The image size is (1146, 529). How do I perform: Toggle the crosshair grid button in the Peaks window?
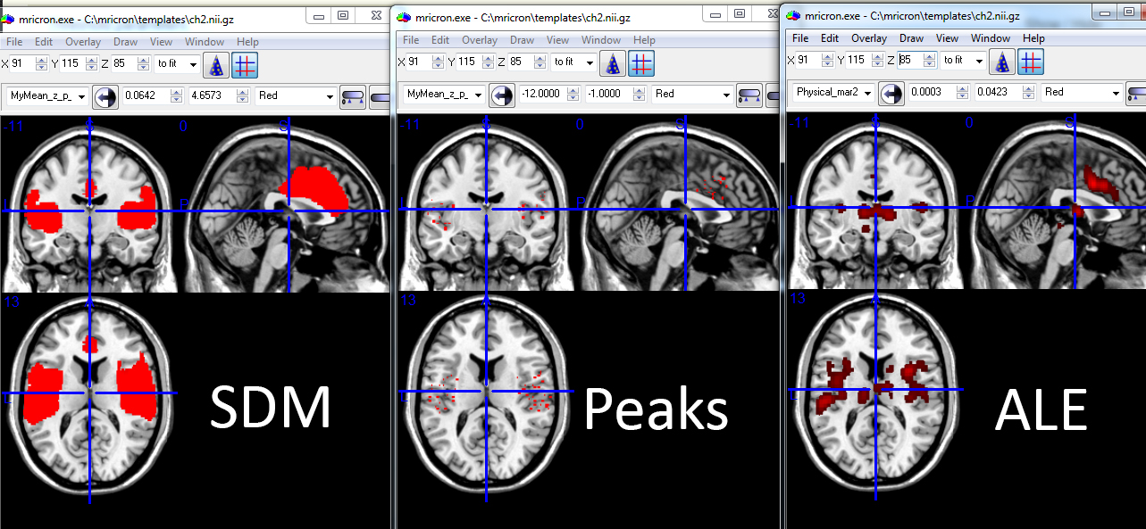click(x=641, y=63)
